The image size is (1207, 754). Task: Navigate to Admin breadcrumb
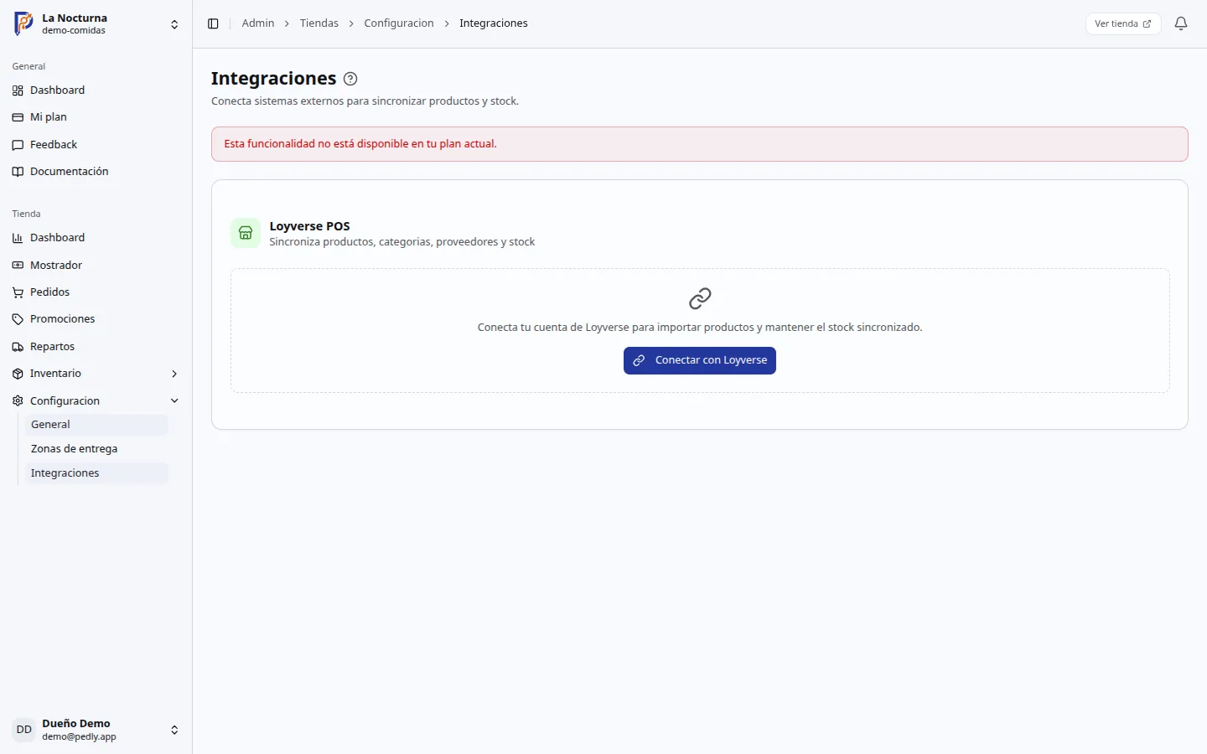(258, 23)
